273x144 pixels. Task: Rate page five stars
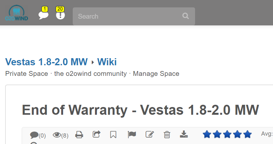point(247,134)
